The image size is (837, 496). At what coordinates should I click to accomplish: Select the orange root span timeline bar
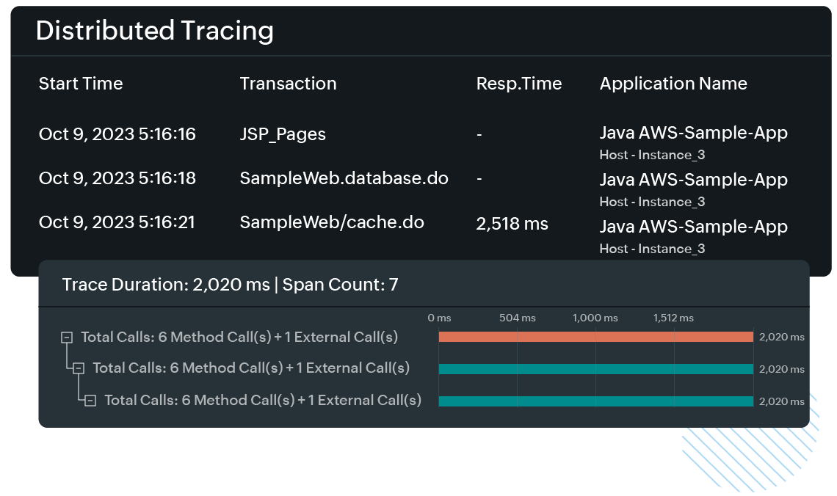tap(595, 336)
